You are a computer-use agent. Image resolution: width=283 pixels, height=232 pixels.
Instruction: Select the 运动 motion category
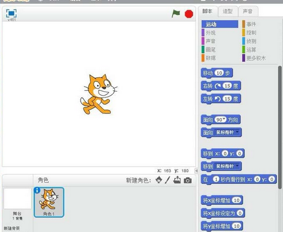[220, 24]
